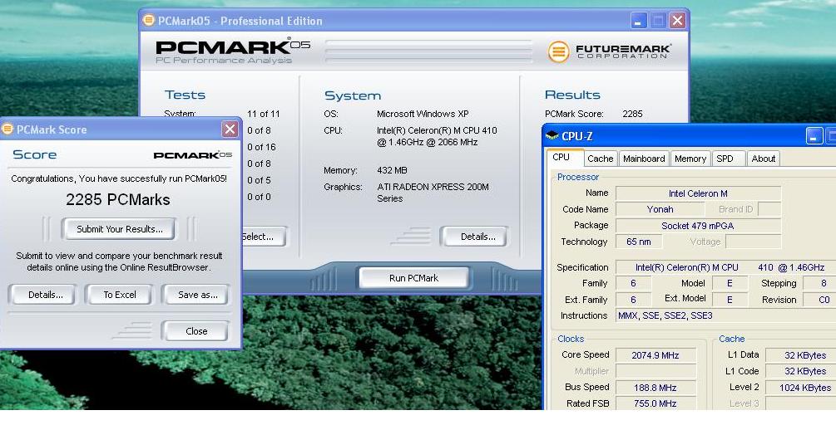The height and width of the screenshot is (425, 836).
Task: Click the Revision field C0
Action: pos(819,300)
